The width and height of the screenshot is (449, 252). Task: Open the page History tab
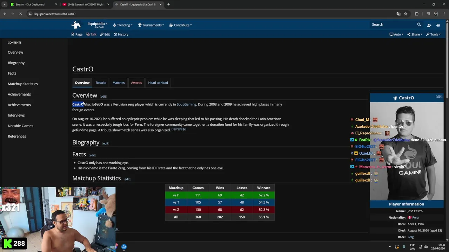tap(121, 34)
